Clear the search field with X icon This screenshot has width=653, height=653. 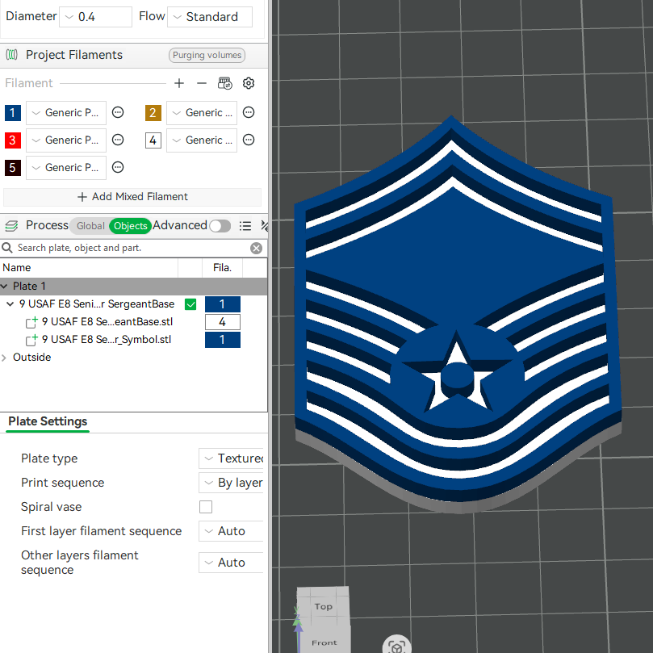click(256, 249)
